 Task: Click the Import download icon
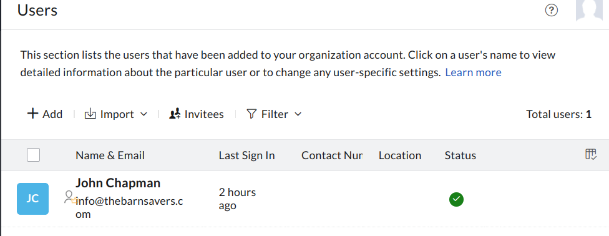click(90, 114)
